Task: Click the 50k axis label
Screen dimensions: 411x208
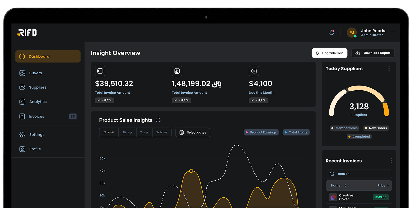Action: [x=103, y=159]
